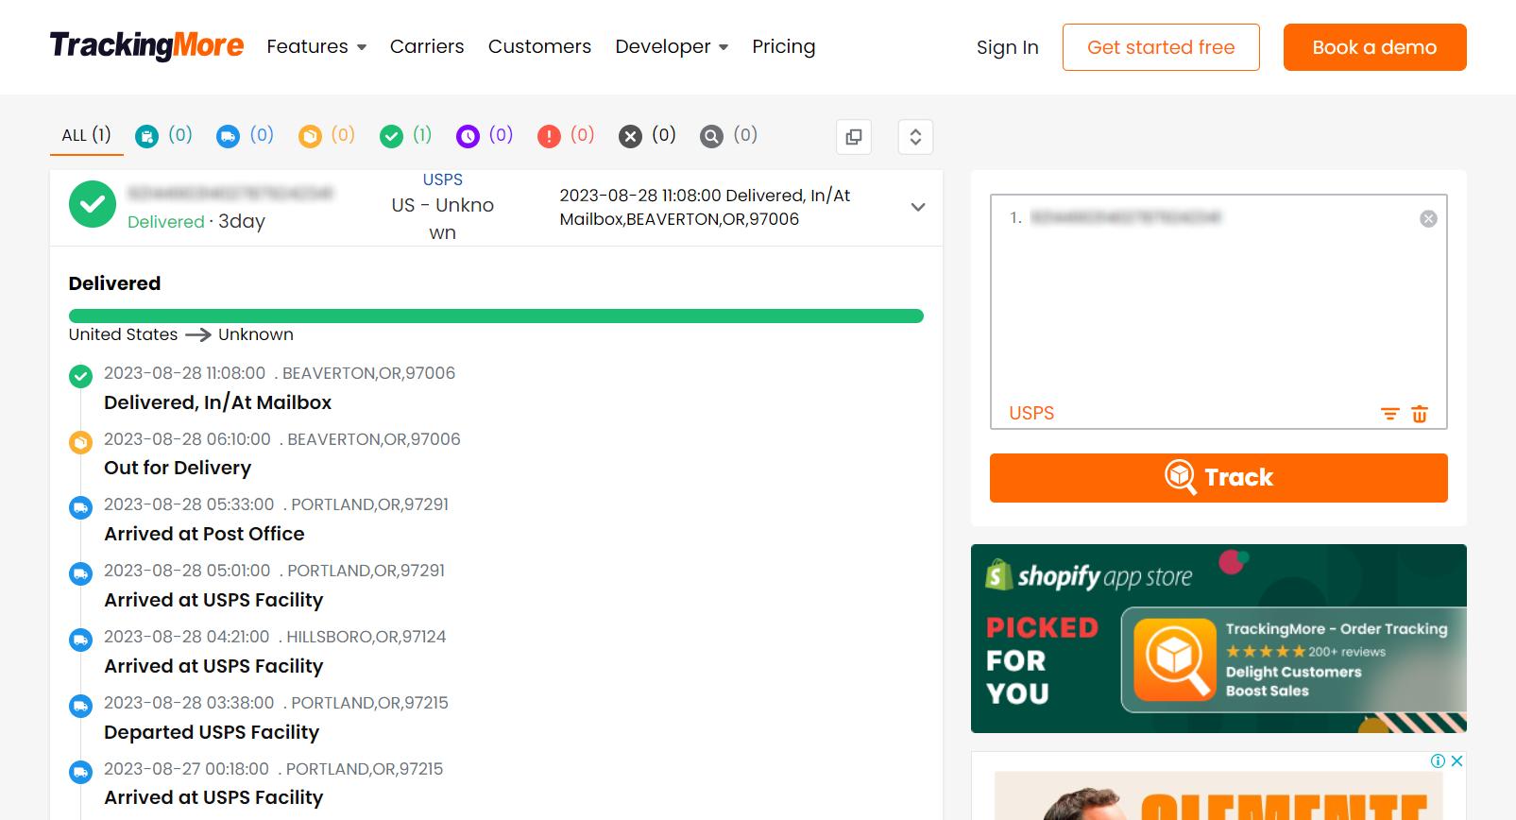The width and height of the screenshot is (1516, 820).
Task: Click 'United States' origin text
Action: [x=123, y=334]
